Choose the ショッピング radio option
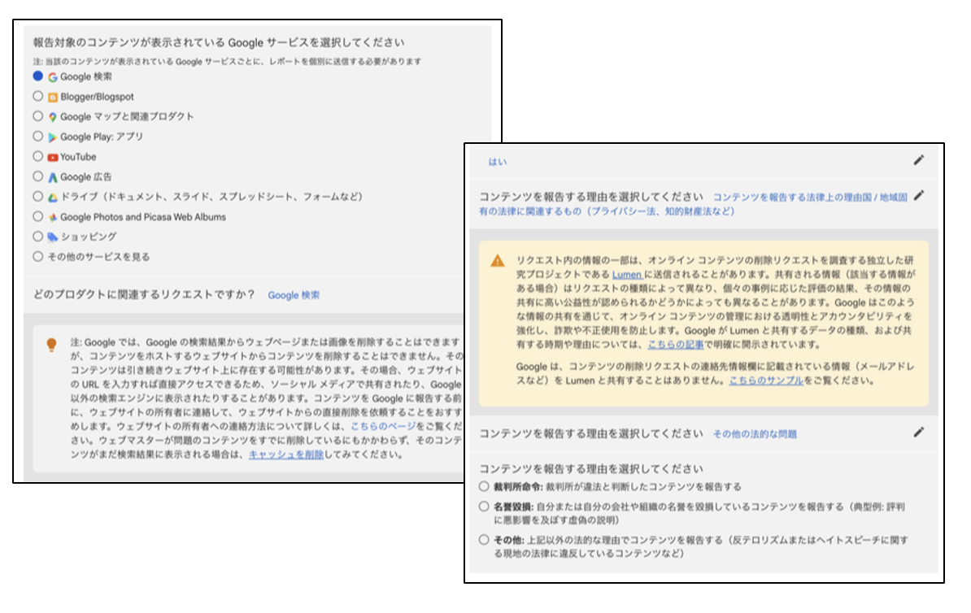971x613 pixels. pos(37,237)
